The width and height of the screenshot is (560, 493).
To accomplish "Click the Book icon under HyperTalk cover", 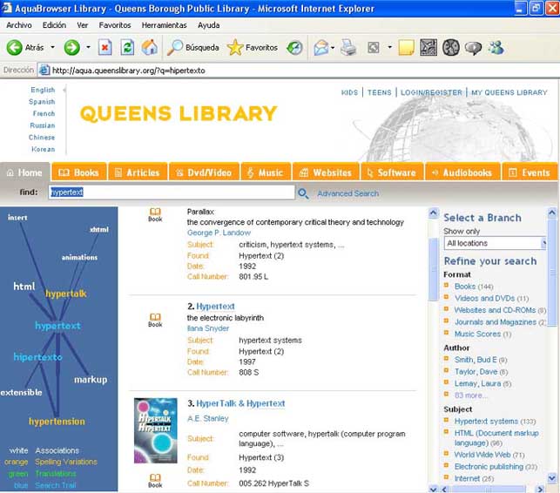I will pyautogui.click(x=155, y=481).
